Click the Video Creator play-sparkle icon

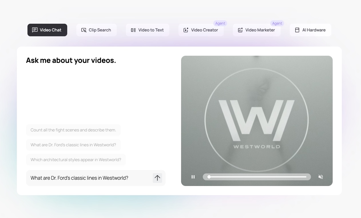pyautogui.click(x=186, y=30)
